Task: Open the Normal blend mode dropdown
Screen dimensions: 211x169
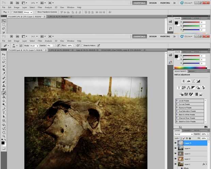Action: [x=183, y=134]
